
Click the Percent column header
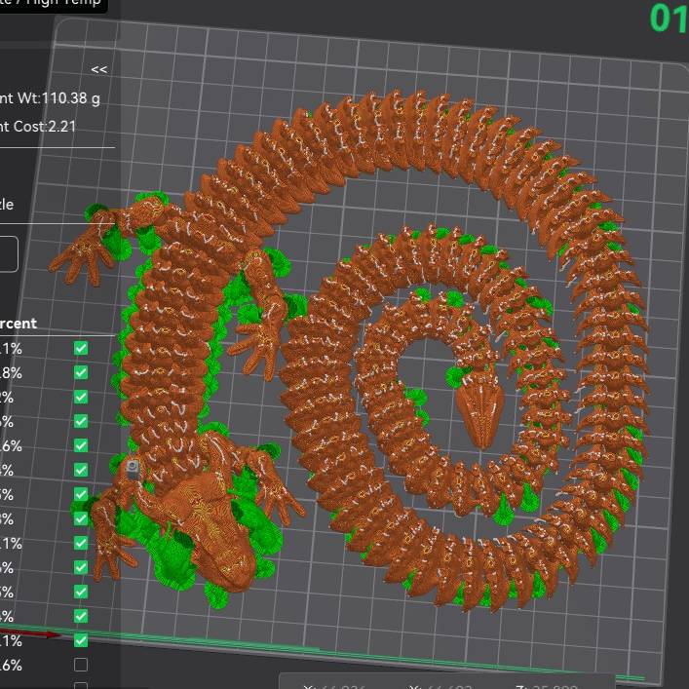click(x=19, y=324)
